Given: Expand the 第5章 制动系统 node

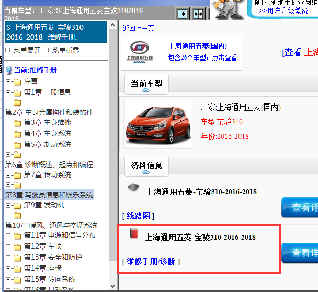Looking at the screenshot, I should point(8,145).
